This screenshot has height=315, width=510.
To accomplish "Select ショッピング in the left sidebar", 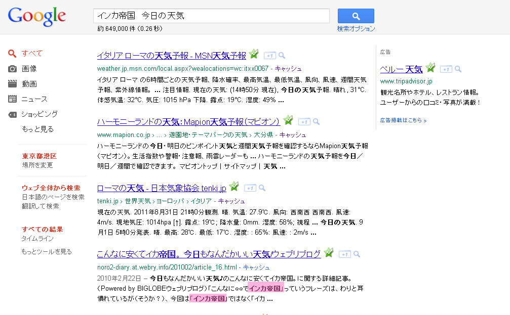I will (x=39, y=114).
